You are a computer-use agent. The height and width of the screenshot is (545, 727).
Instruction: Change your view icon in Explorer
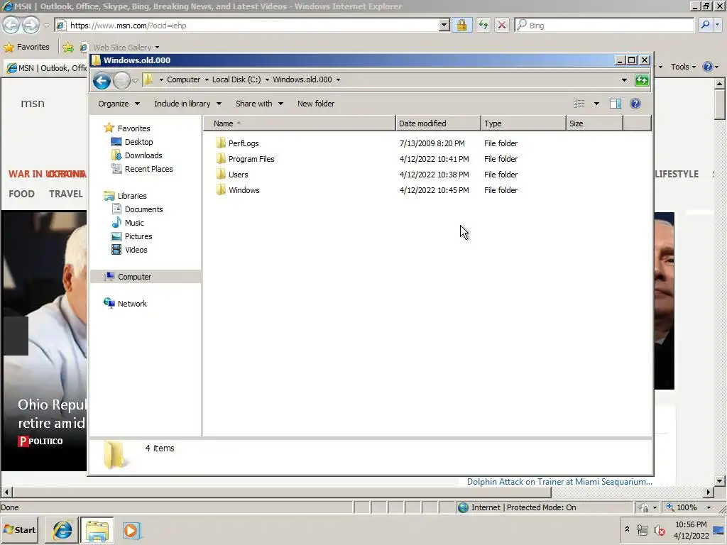point(579,104)
